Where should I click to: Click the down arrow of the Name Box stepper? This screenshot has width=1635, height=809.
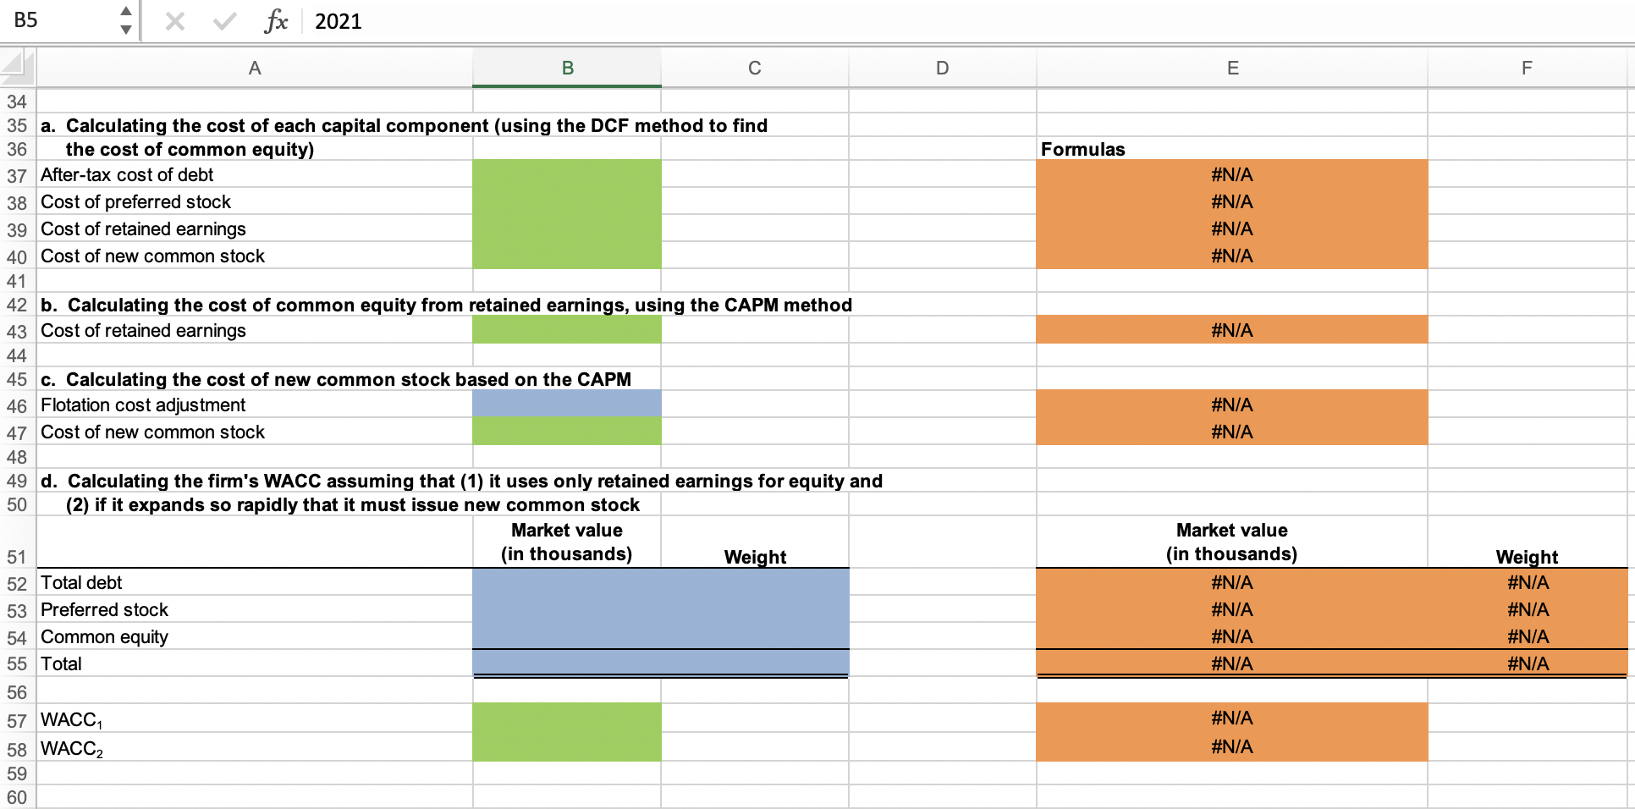(x=125, y=30)
